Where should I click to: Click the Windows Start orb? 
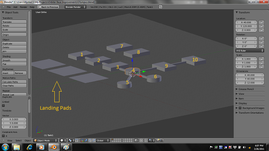coord(6,147)
